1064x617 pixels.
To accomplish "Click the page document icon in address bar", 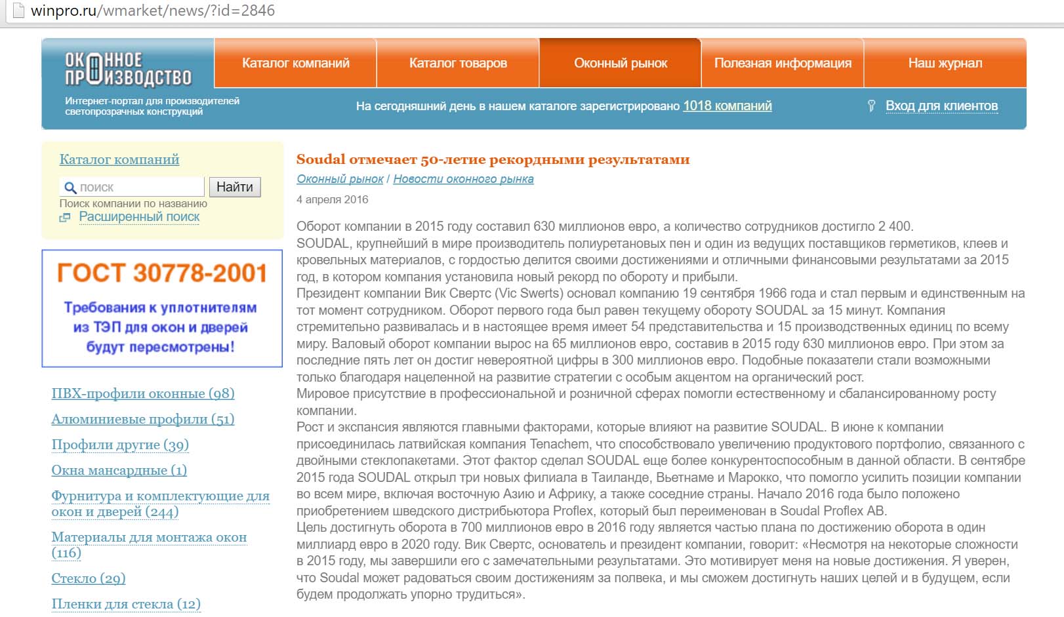I will [x=18, y=10].
